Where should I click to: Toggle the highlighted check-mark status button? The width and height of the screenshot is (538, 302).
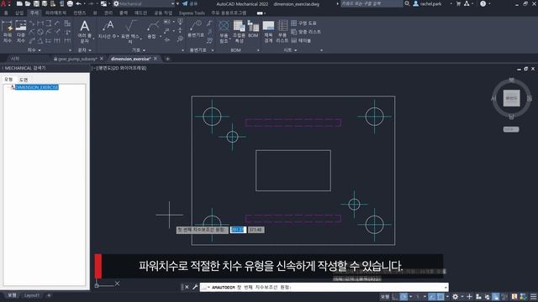tap(432, 296)
